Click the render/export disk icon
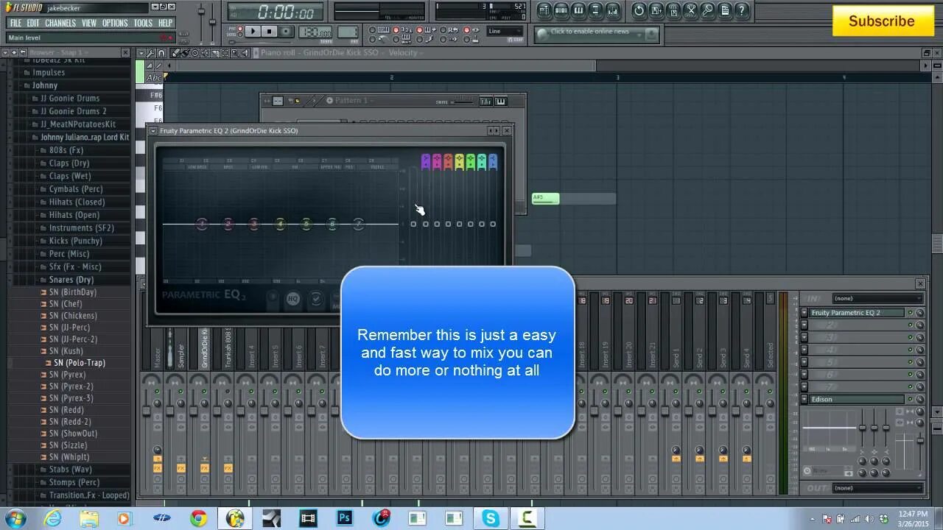The height and width of the screenshot is (530, 943). pos(673,10)
